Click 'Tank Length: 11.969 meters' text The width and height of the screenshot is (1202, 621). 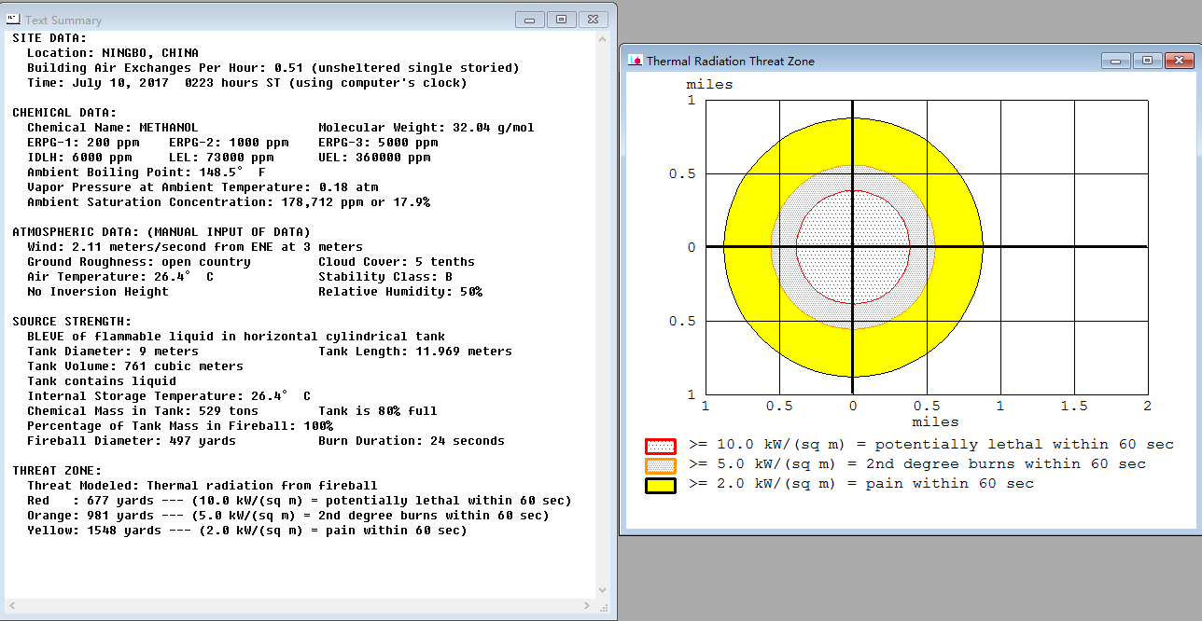click(x=415, y=352)
